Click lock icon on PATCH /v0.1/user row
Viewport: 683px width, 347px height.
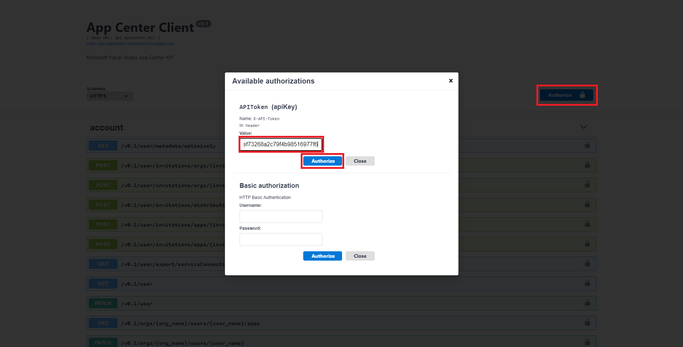[x=587, y=303]
